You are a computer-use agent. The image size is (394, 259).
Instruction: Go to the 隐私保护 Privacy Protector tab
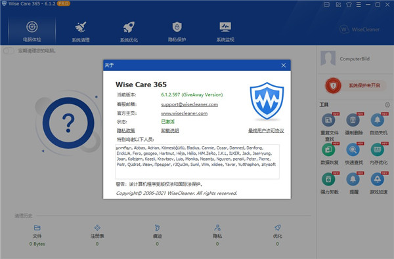(177, 31)
